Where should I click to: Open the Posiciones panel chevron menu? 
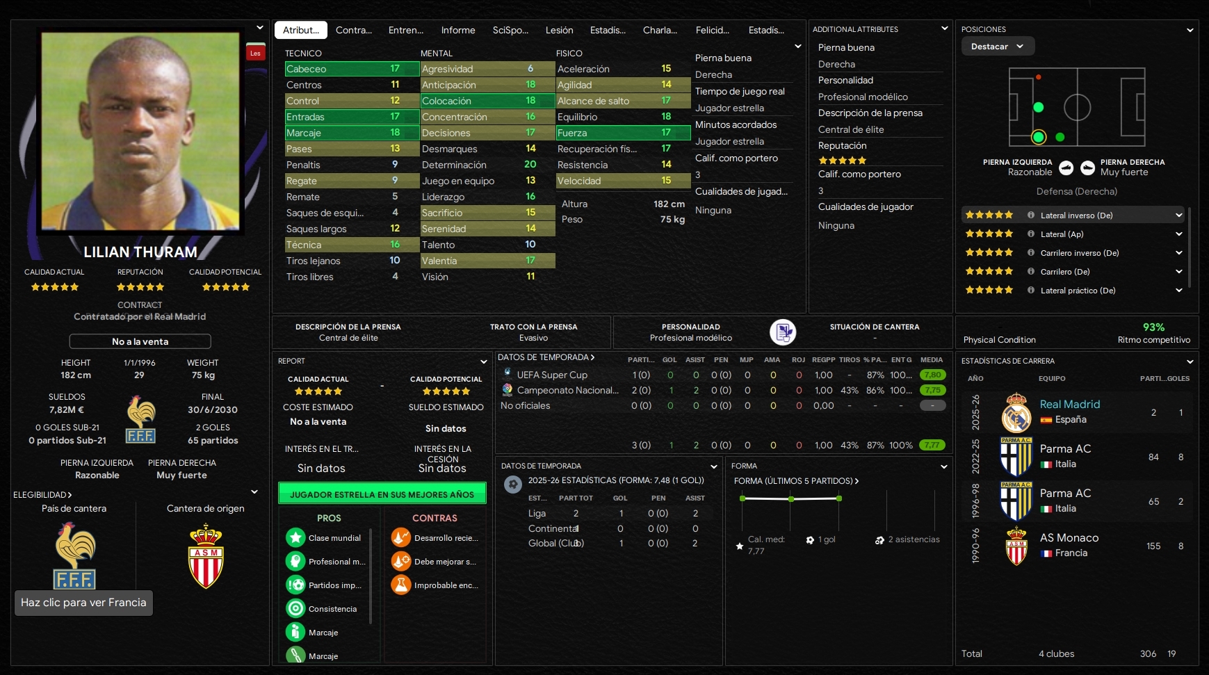pos(1190,30)
